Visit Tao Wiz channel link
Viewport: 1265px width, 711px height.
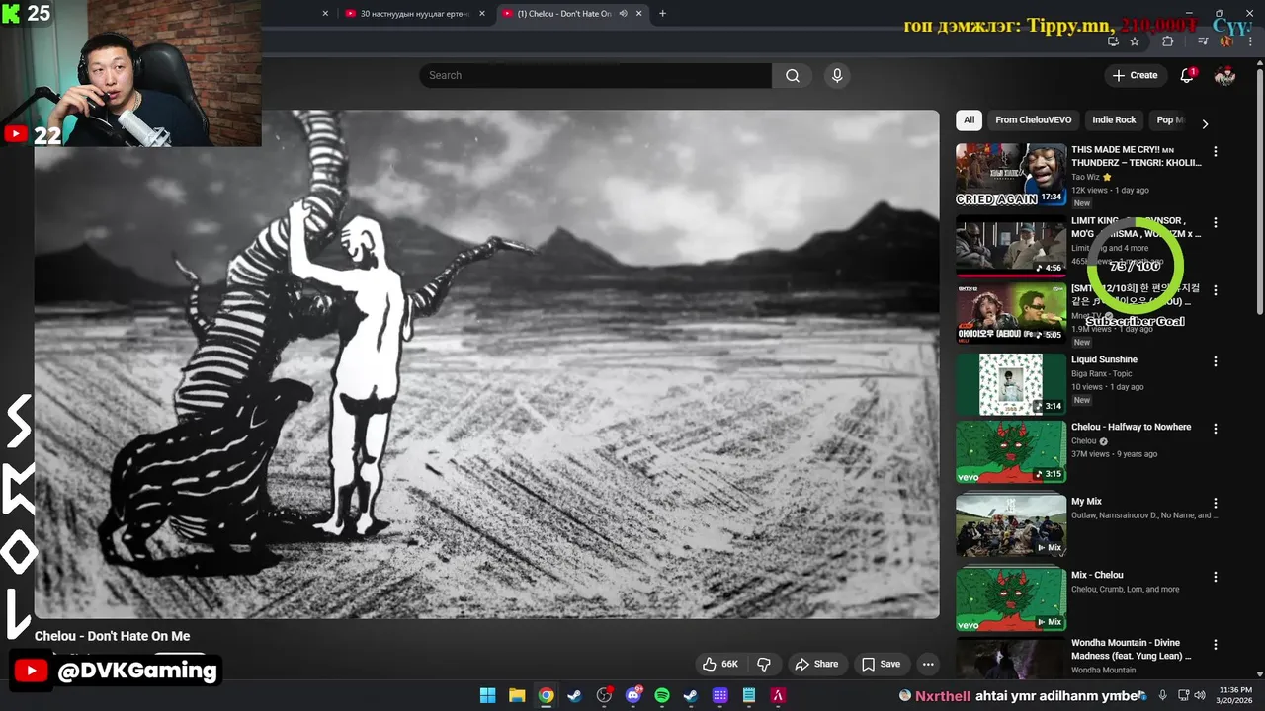pyautogui.click(x=1085, y=177)
